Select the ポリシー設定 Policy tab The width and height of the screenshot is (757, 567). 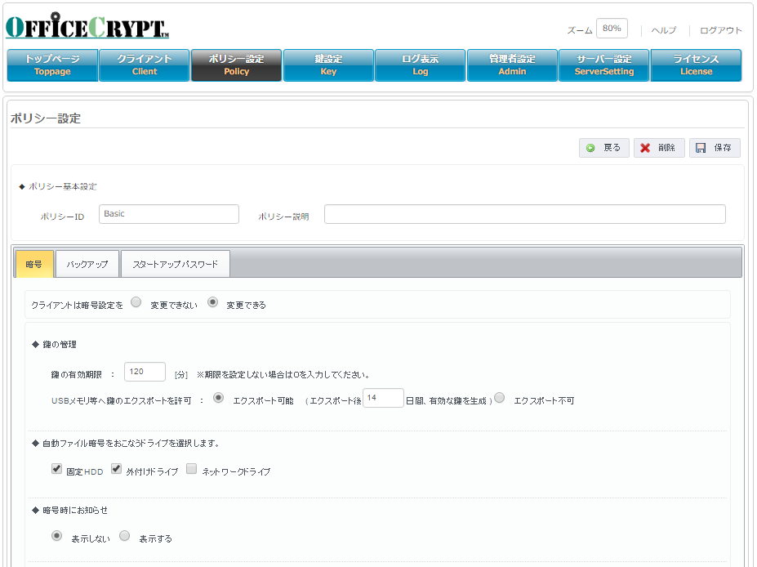click(x=236, y=65)
